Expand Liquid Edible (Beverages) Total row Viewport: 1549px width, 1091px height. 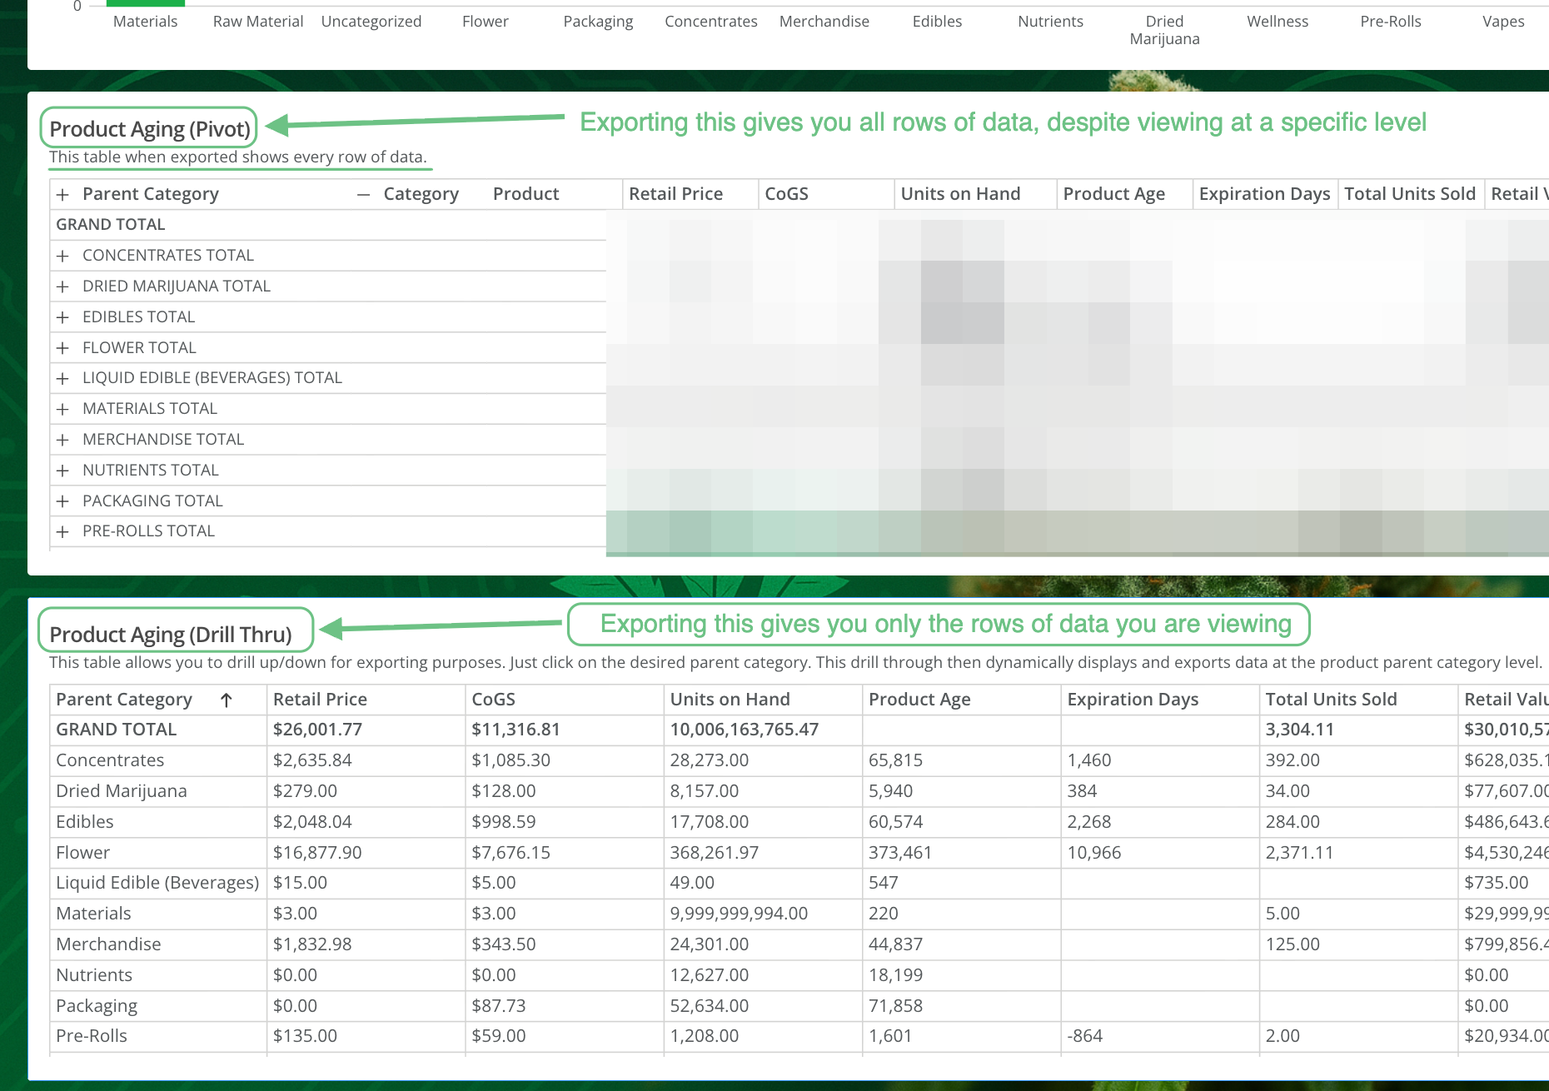click(62, 378)
